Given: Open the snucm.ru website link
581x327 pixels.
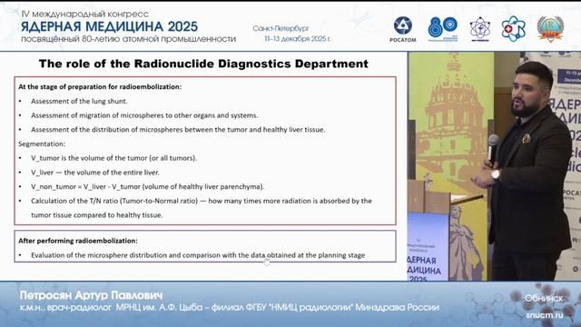Looking at the screenshot, I should 545,315.
